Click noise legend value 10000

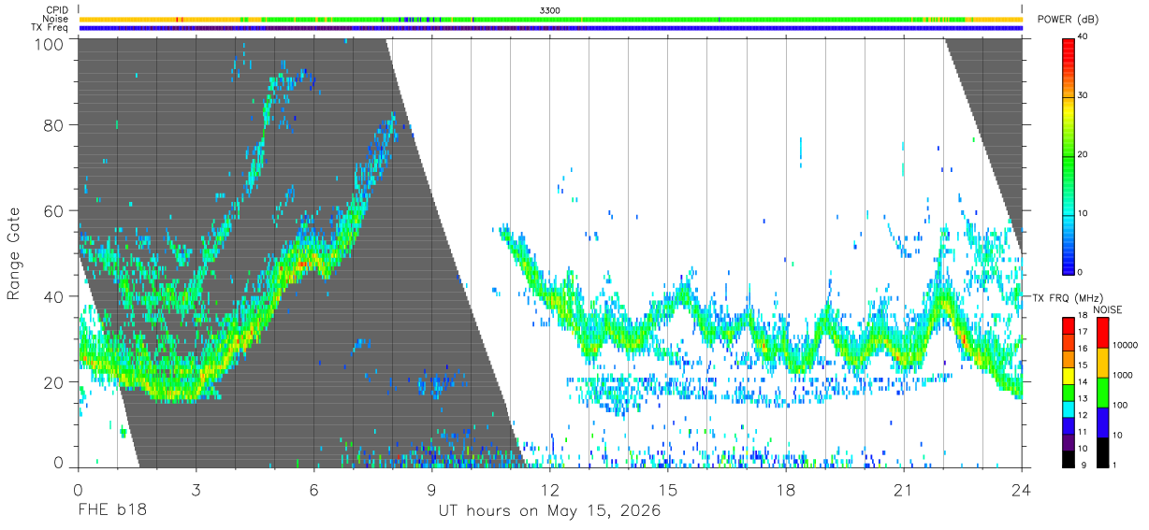tap(1126, 345)
